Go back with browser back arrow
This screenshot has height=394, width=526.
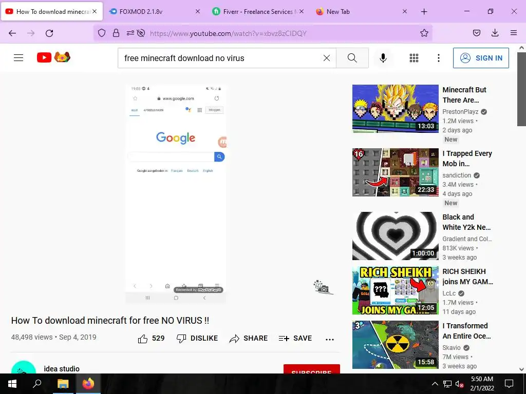(12, 33)
